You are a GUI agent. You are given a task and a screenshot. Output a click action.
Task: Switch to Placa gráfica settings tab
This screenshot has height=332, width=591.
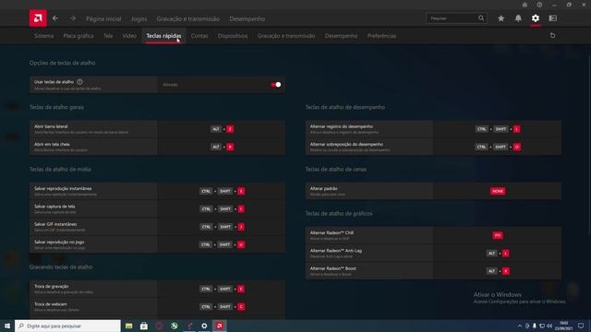click(x=78, y=36)
